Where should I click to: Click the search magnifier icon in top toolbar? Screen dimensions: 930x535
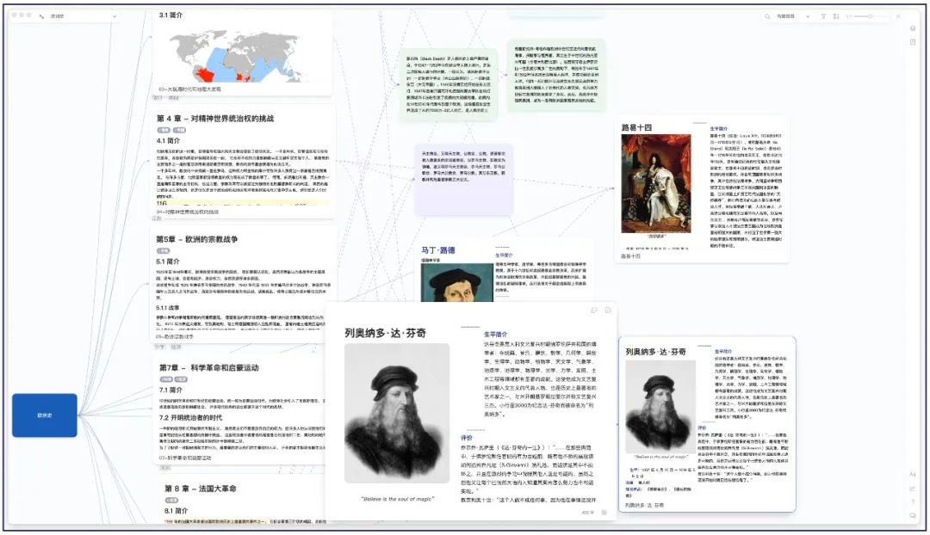767,16
